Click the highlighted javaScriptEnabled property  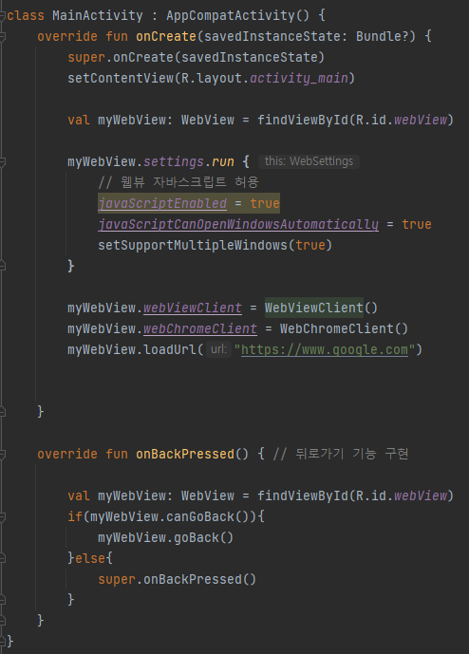pyautogui.click(x=162, y=203)
